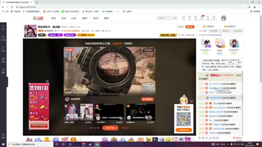Open the 客户端 icon with red badge
Screen dimensions: 262x147
click(202, 18)
